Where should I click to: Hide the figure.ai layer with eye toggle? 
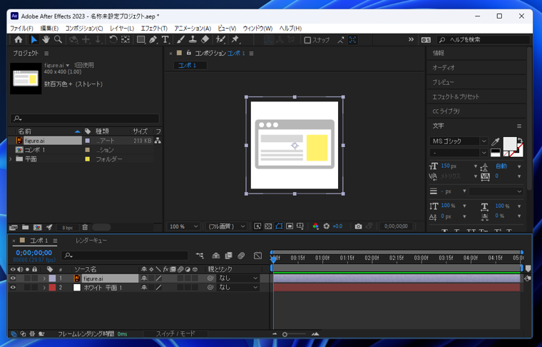tap(13, 278)
